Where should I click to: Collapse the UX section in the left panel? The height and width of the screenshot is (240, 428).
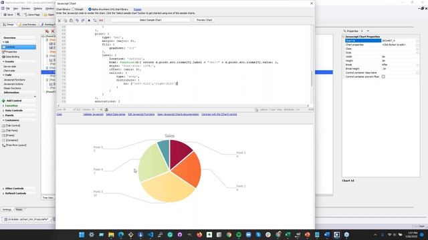click(3, 42)
